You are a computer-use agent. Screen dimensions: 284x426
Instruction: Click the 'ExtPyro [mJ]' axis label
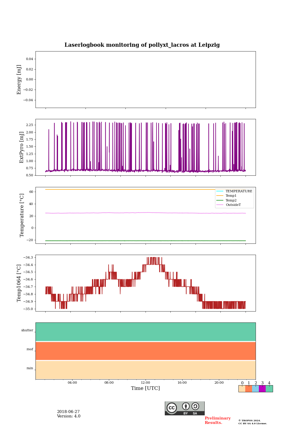pyautogui.click(x=22, y=147)
